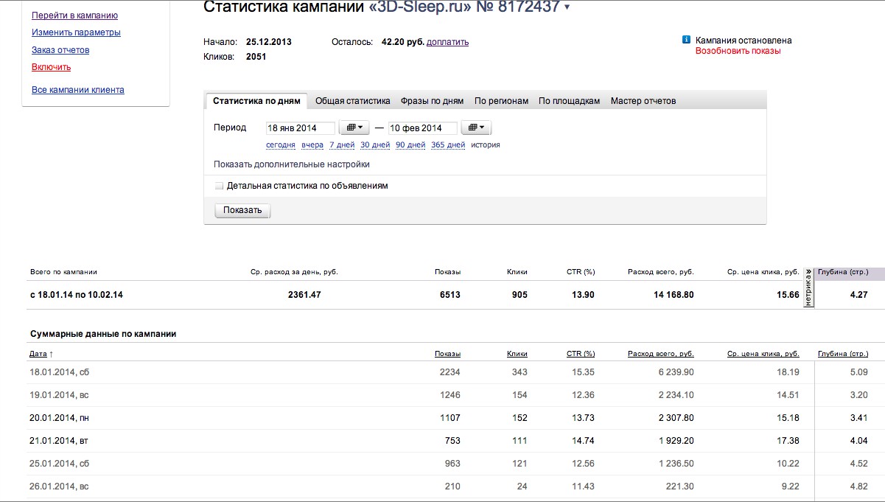885x502 pixels.
Task: Click end date field 10 фев 2014
Action: click(x=423, y=128)
